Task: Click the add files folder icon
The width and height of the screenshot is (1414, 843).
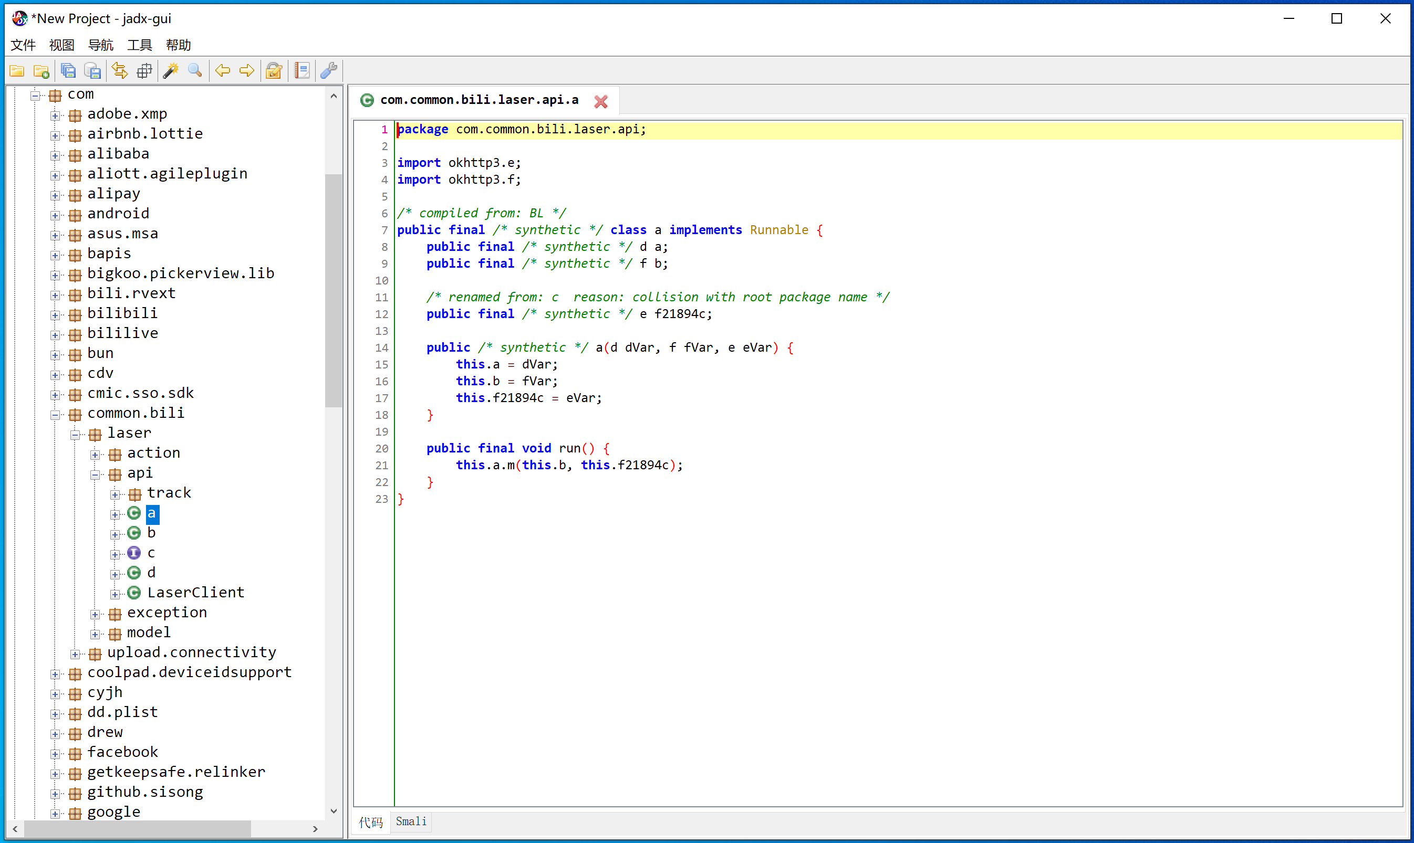Action: (x=41, y=71)
